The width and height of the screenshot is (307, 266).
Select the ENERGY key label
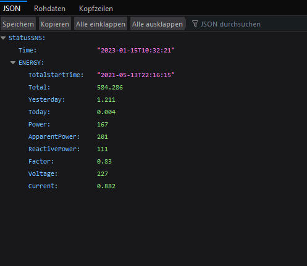click(32, 63)
